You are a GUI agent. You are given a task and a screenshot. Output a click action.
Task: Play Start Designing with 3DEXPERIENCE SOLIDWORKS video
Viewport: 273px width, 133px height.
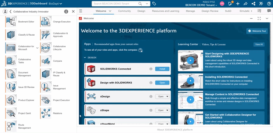[190, 61]
